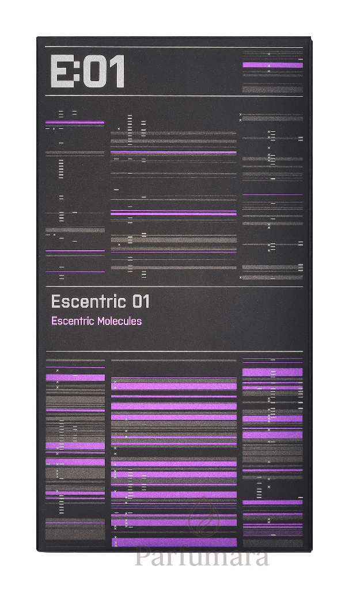Click the divider line directly beneath the E:01 logo

tap(174, 96)
